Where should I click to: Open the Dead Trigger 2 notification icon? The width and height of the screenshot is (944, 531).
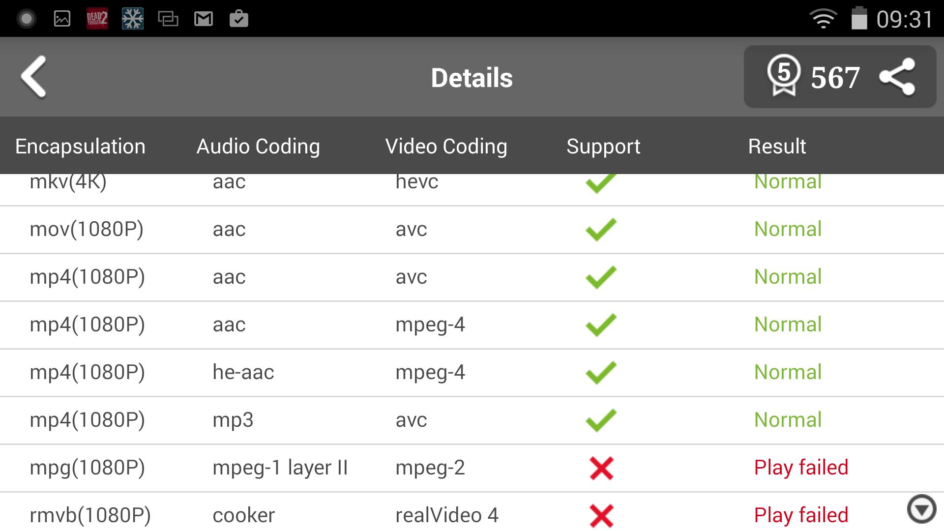coord(97,19)
